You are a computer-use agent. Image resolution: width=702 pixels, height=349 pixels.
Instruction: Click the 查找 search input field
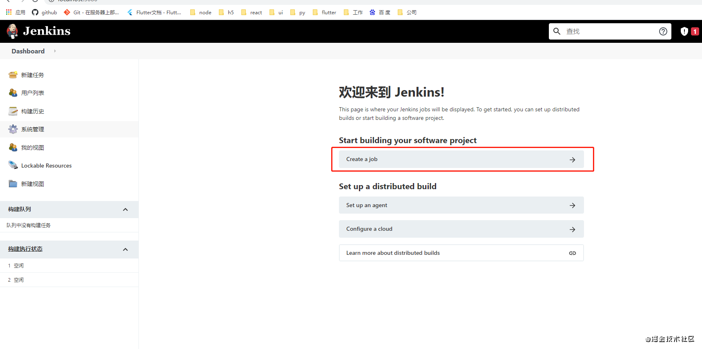tap(608, 31)
